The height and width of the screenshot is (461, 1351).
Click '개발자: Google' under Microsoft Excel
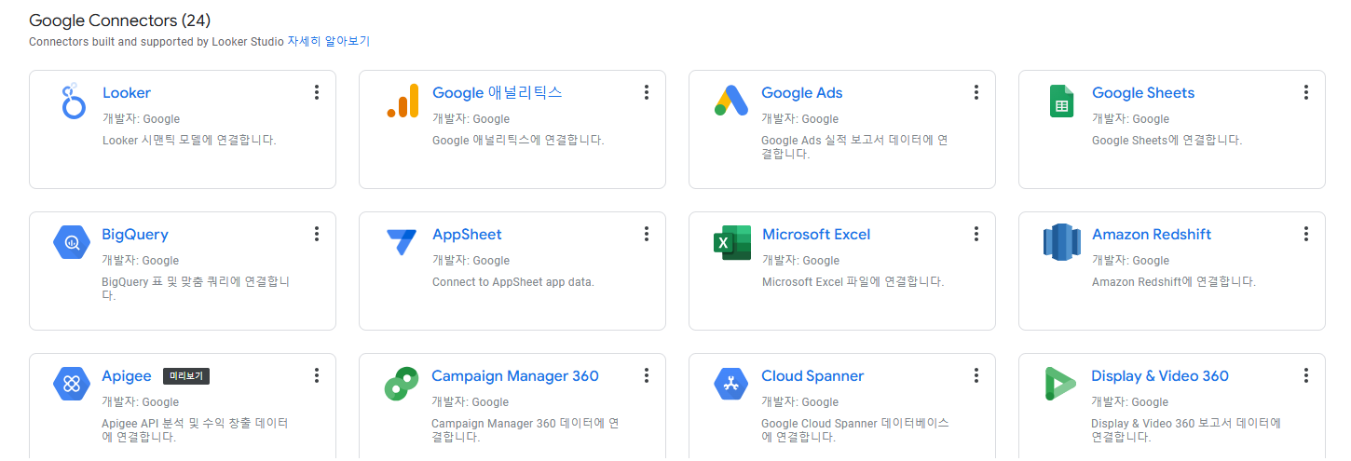[x=800, y=261]
